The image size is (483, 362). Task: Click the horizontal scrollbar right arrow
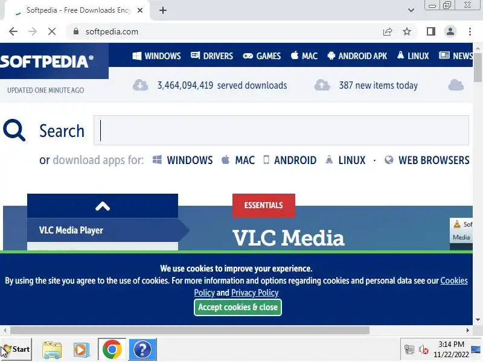click(467, 330)
